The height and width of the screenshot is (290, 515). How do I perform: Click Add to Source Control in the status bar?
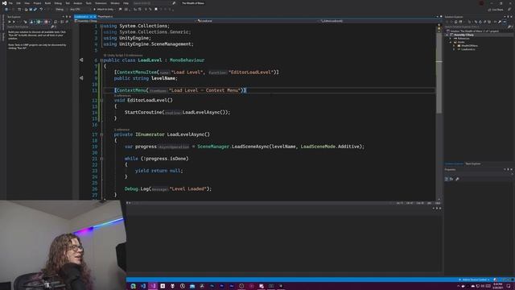click(x=474, y=280)
